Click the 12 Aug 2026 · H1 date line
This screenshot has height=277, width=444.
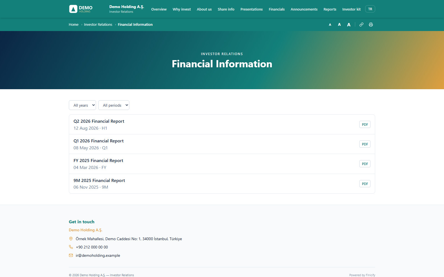pos(90,128)
